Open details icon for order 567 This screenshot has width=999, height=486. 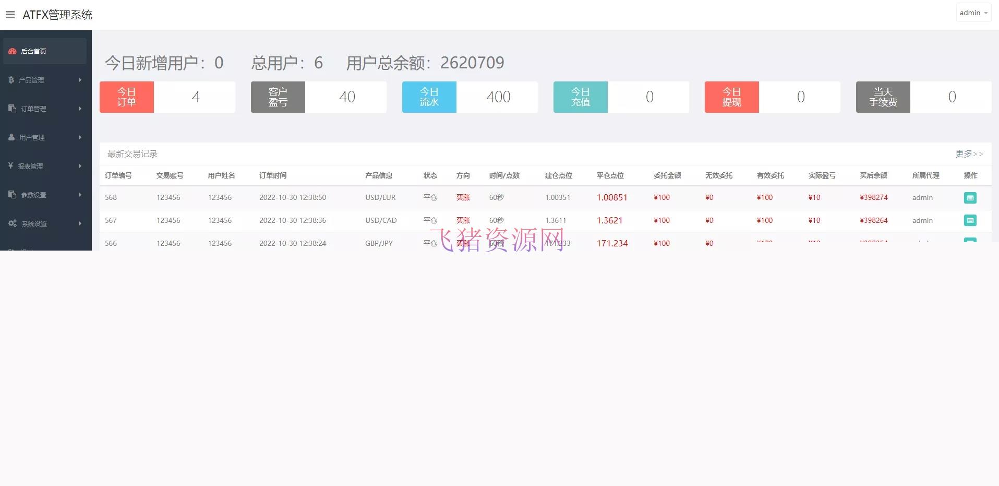click(970, 220)
